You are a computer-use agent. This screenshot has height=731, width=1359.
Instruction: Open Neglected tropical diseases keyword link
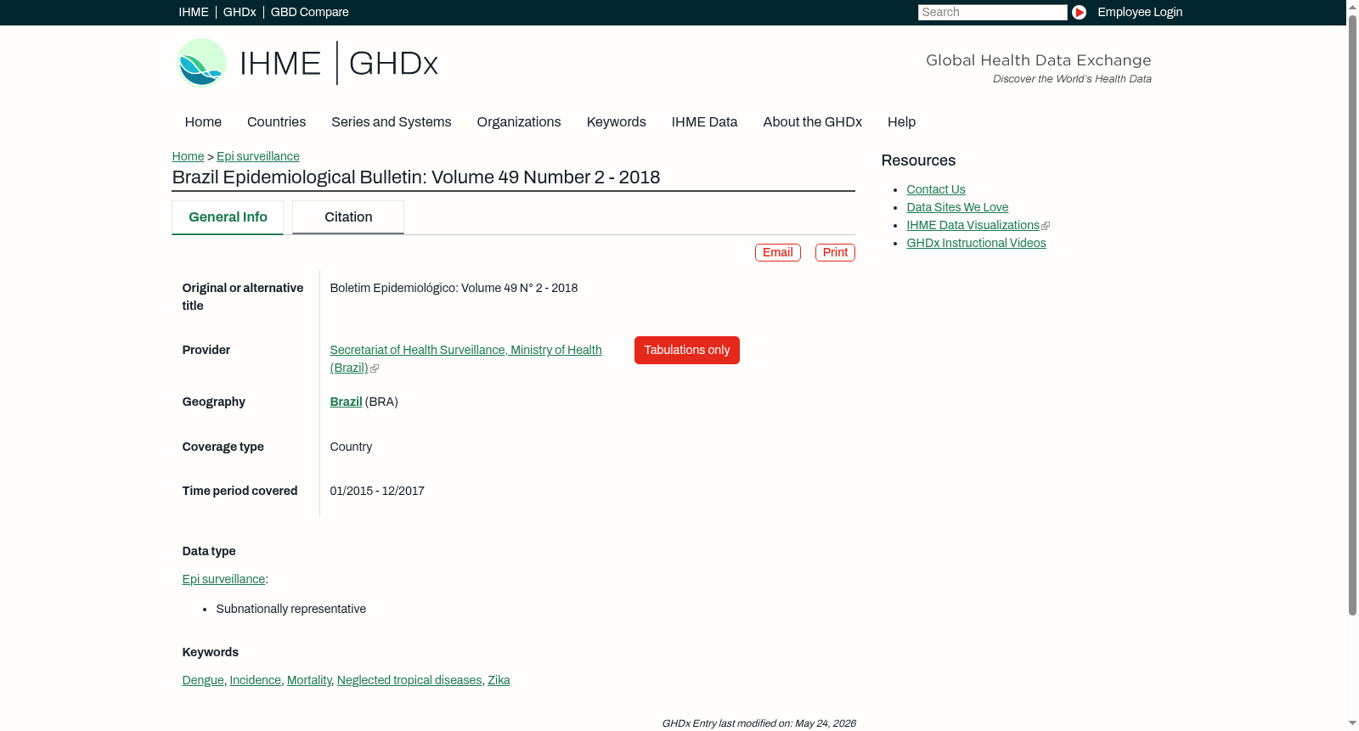409,680
